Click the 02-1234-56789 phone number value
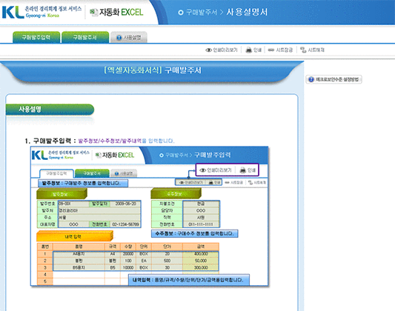Image resolution: width=395 pixels, height=311 pixels. (x=125, y=224)
